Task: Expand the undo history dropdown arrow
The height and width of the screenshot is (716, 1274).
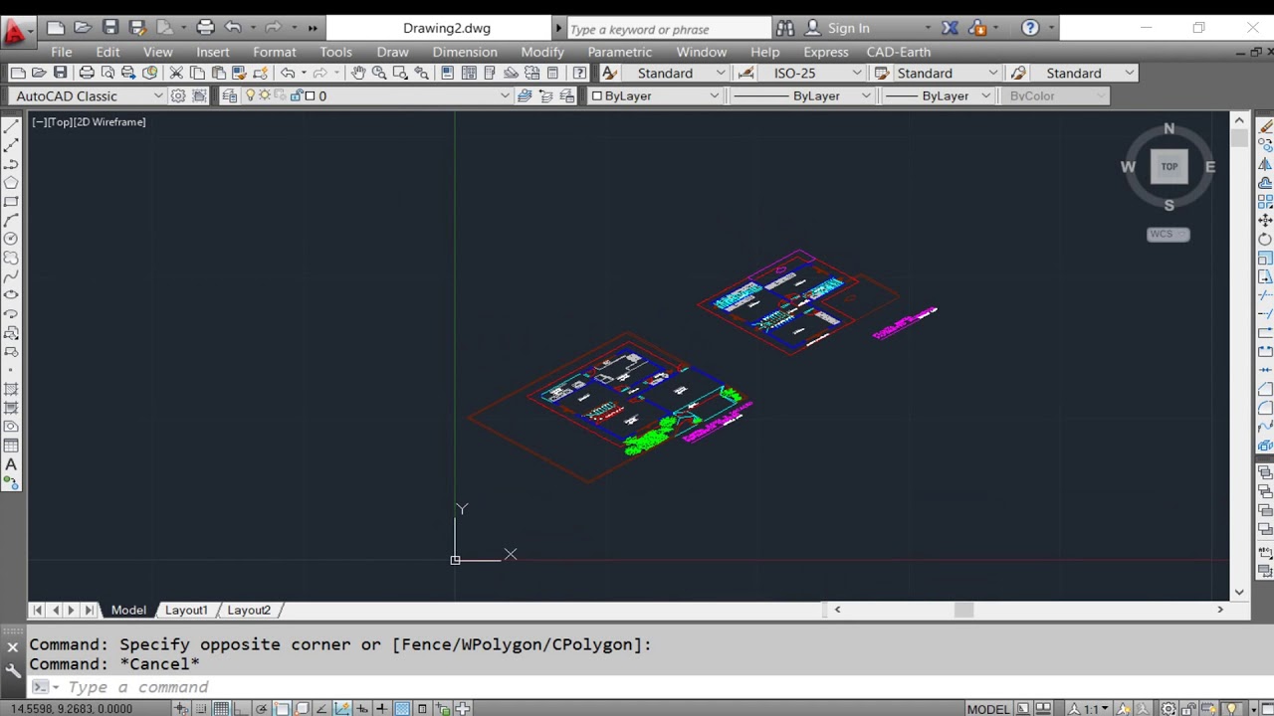Action: pos(304,73)
